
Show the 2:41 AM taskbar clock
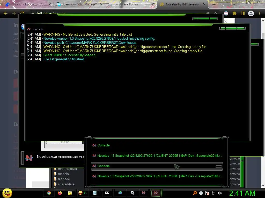pyautogui.click(x=242, y=193)
